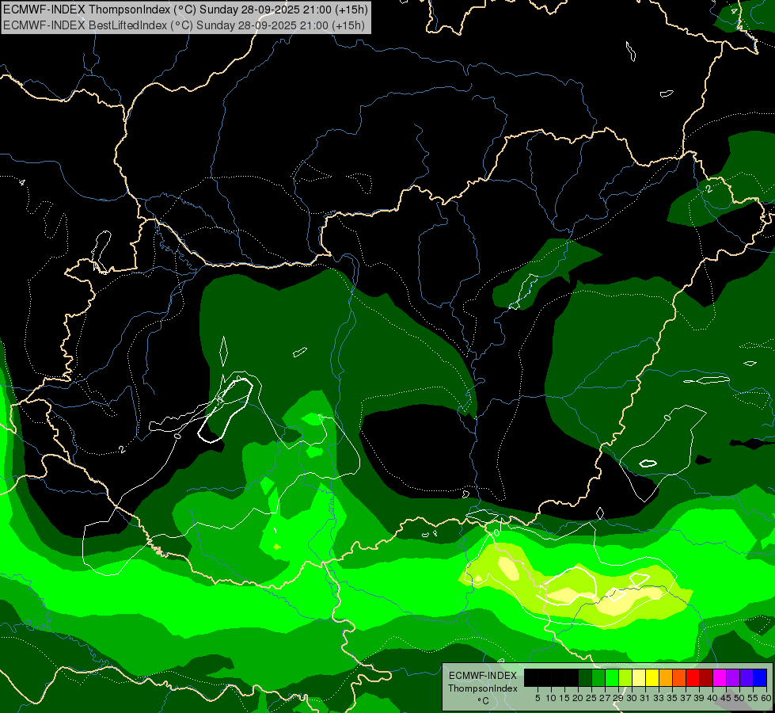This screenshot has width=775, height=713.
Task: Click the °C unit label in legend
Action: coord(484,701)
